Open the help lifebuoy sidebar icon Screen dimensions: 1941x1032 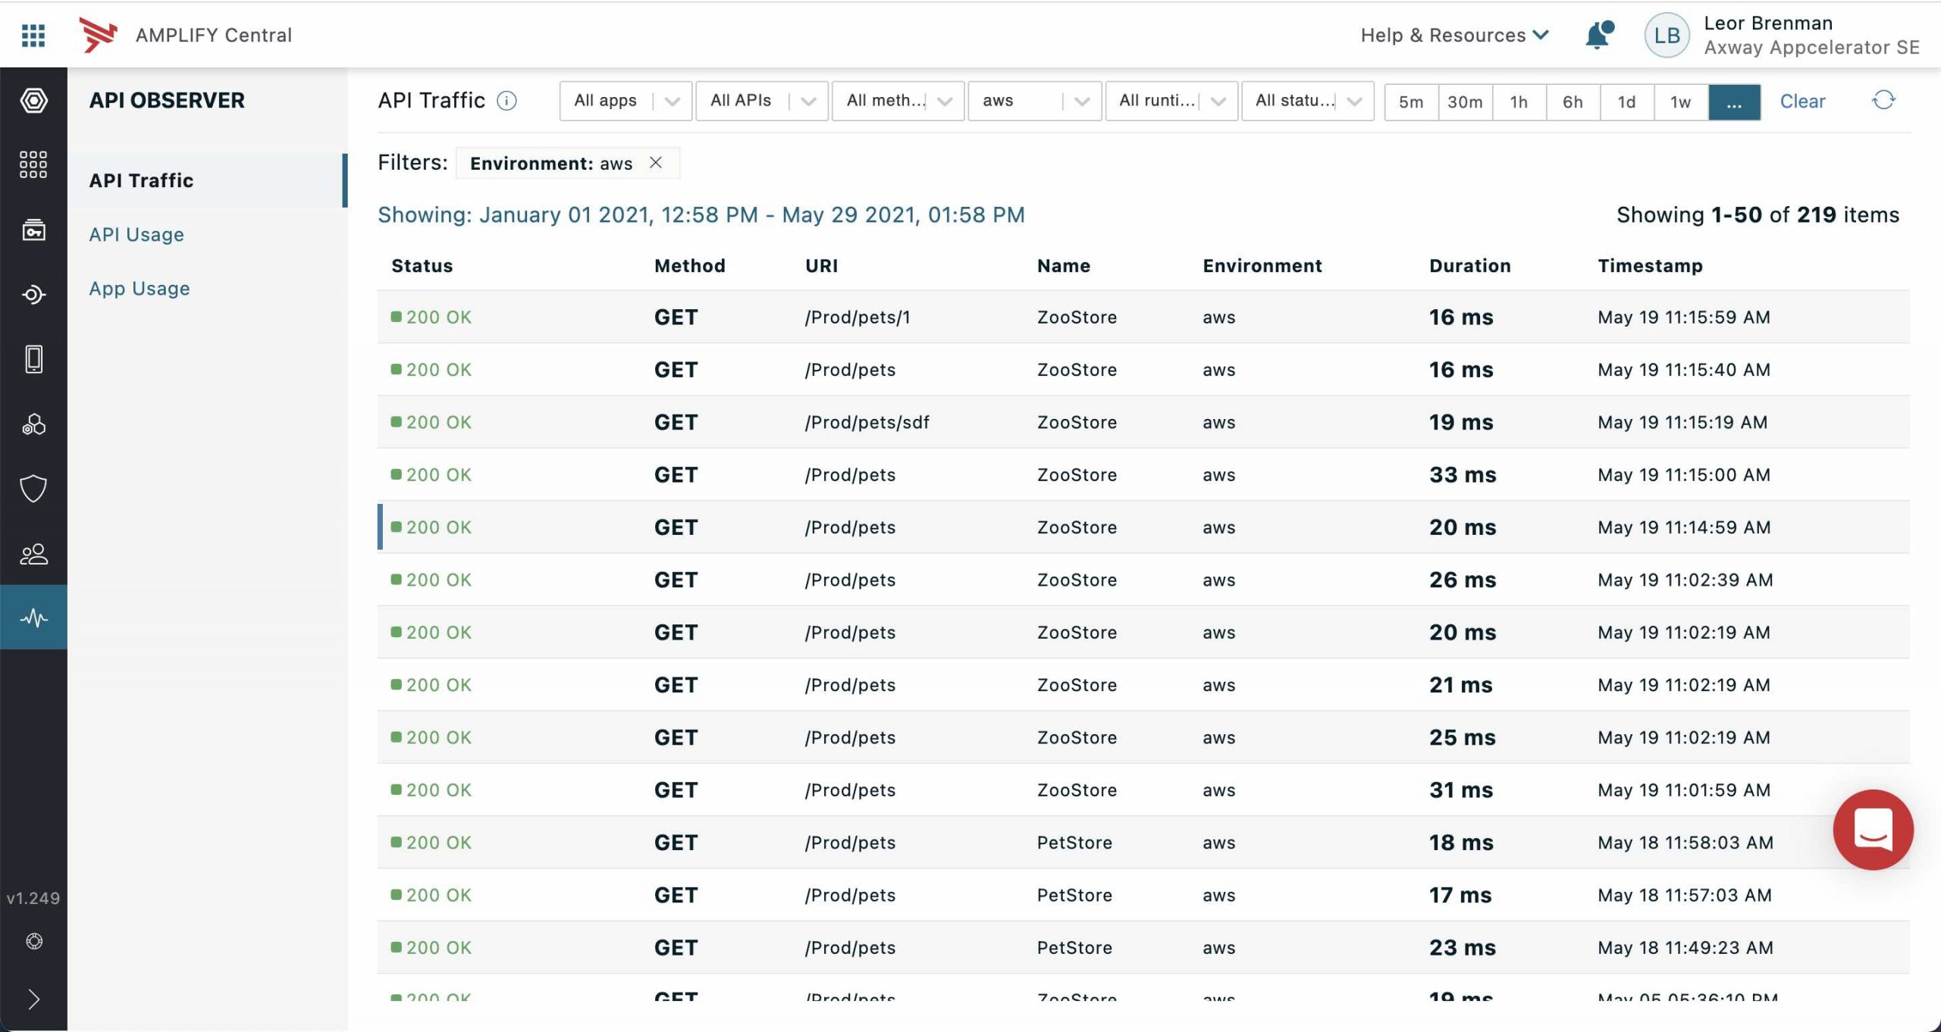tap(34, 941)
